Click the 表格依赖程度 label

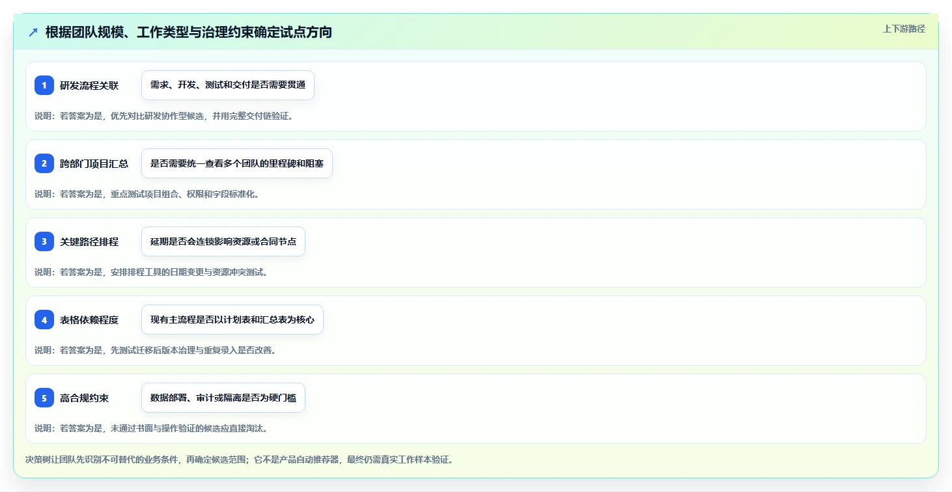(89, 320)
